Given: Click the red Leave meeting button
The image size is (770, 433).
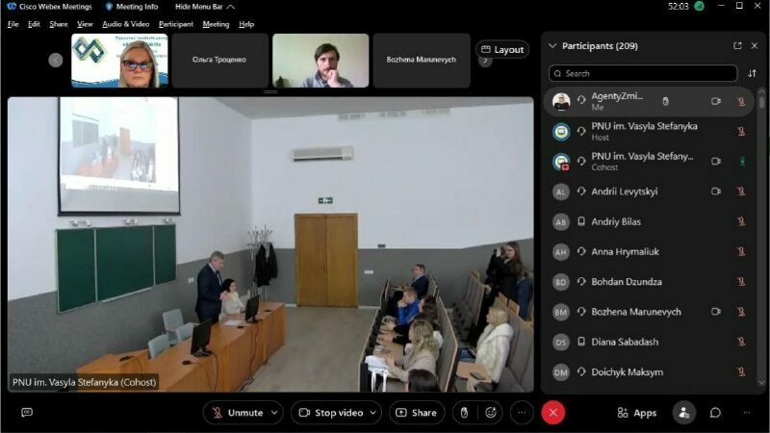Looking at the screenshot, I should pyautogui.click(x=552, y=413).
